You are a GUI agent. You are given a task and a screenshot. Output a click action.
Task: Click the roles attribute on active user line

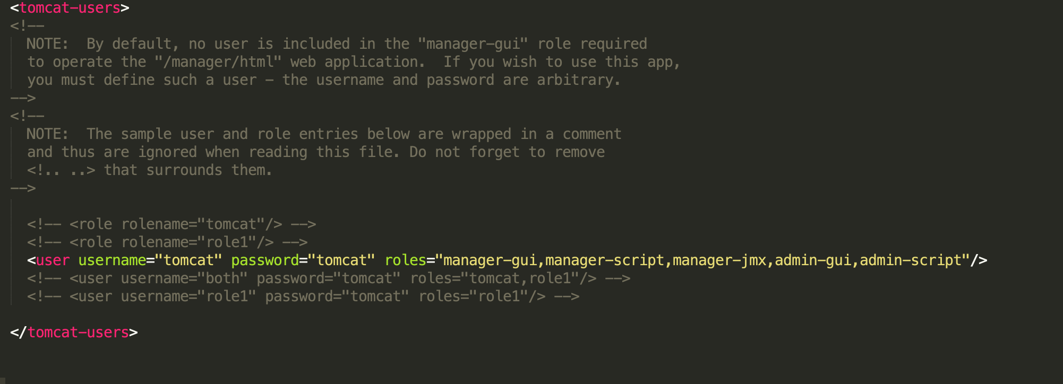tap(406, 260)
